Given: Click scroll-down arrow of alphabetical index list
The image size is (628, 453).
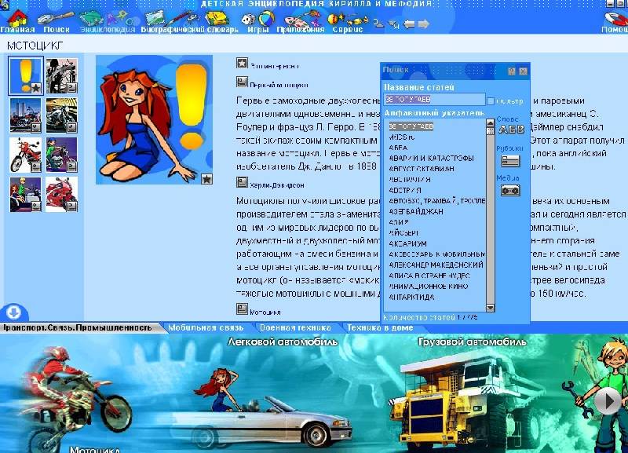Looking at the screenshot, I should click(490, 308).
